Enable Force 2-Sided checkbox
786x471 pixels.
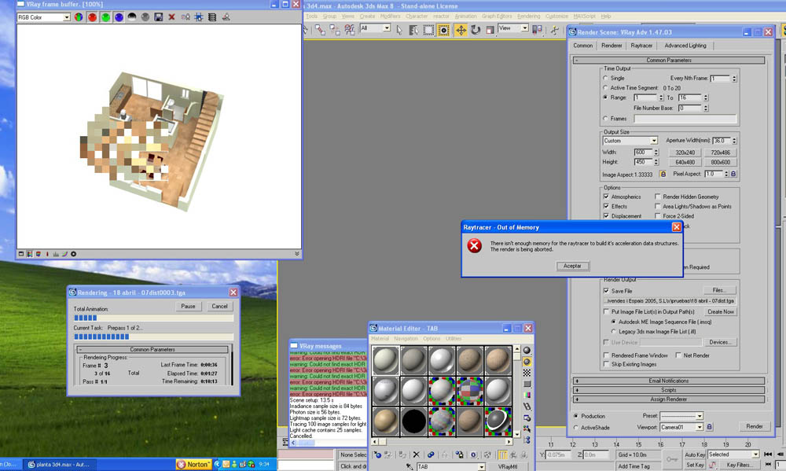(x=658, y=215)
